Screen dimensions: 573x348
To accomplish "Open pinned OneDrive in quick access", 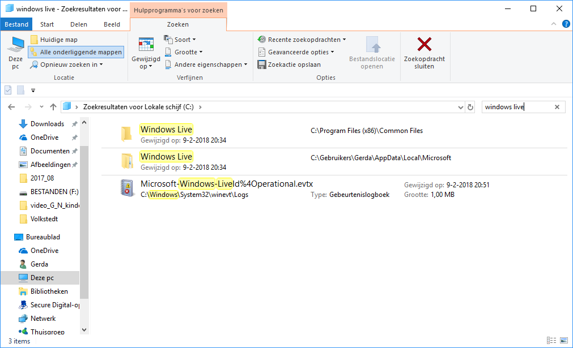I will coord(44,137).
